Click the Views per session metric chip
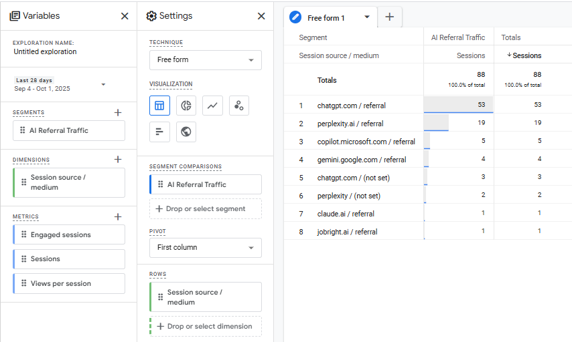The width and height of the screenshot is (572, 342). click(69, 283)
